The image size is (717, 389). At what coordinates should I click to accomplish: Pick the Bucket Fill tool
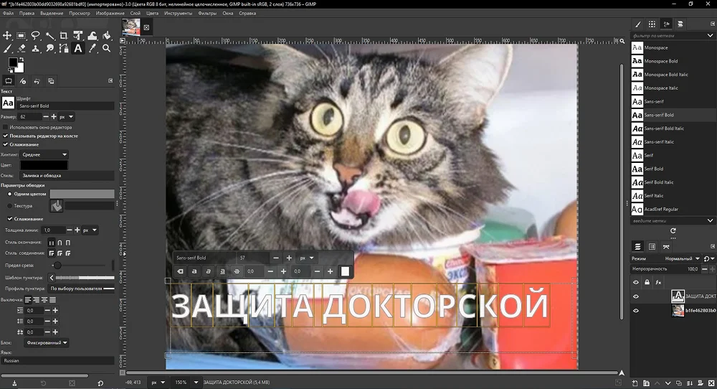(106, 35)
